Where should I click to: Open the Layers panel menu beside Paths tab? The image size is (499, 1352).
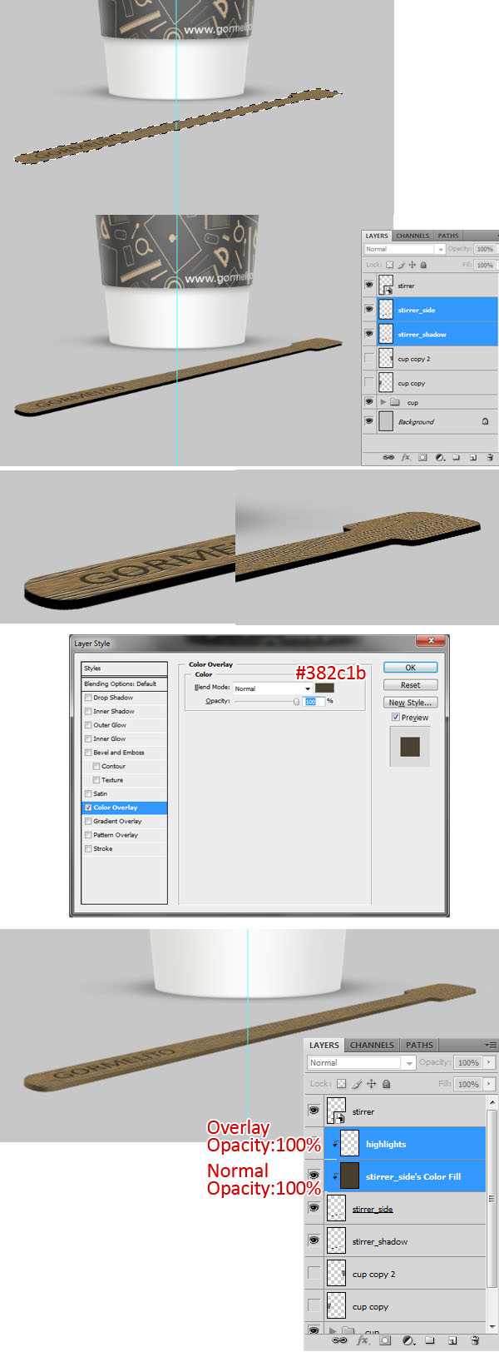492,1045
